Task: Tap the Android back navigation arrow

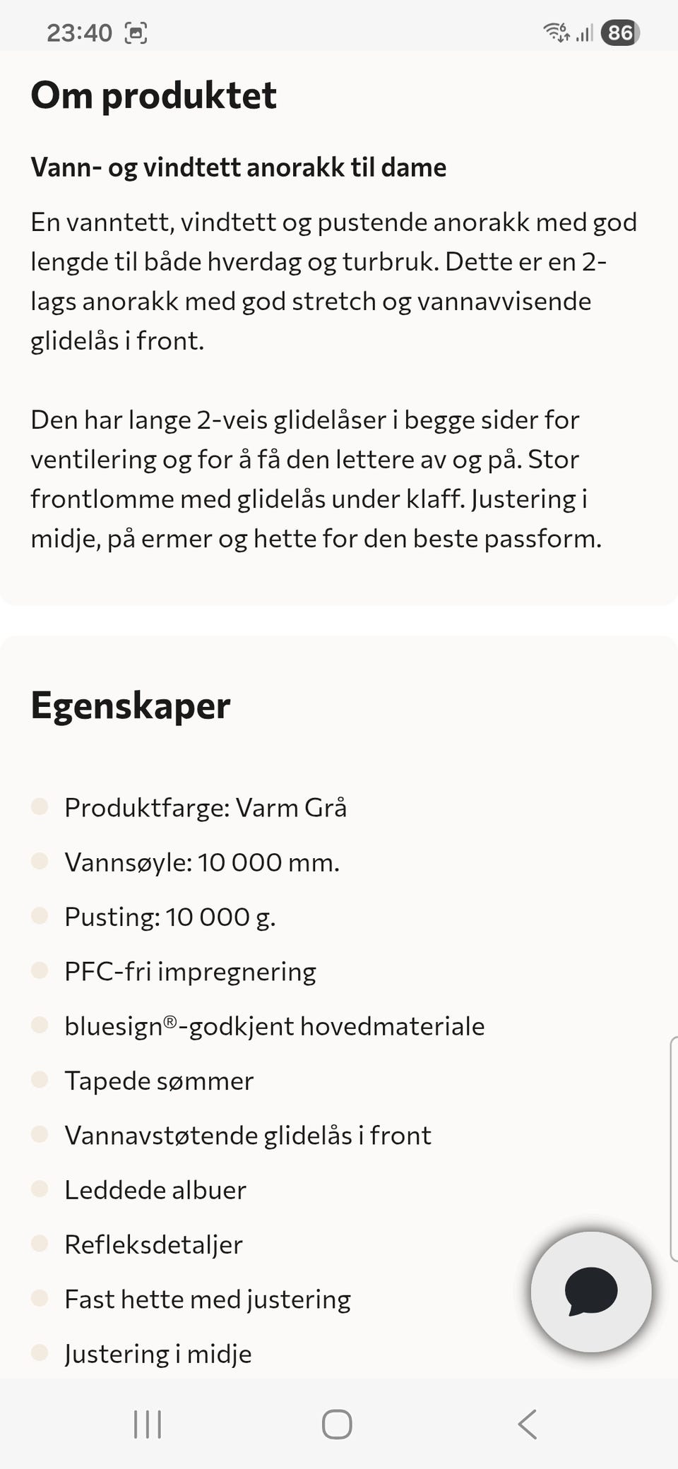Action: [x=528, y=1424]
